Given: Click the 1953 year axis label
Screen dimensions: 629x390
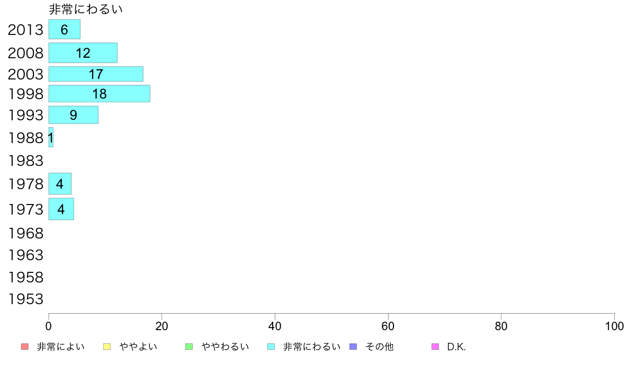Looking at the screenshot, I should pyautogui.click(x=25, y=299).
